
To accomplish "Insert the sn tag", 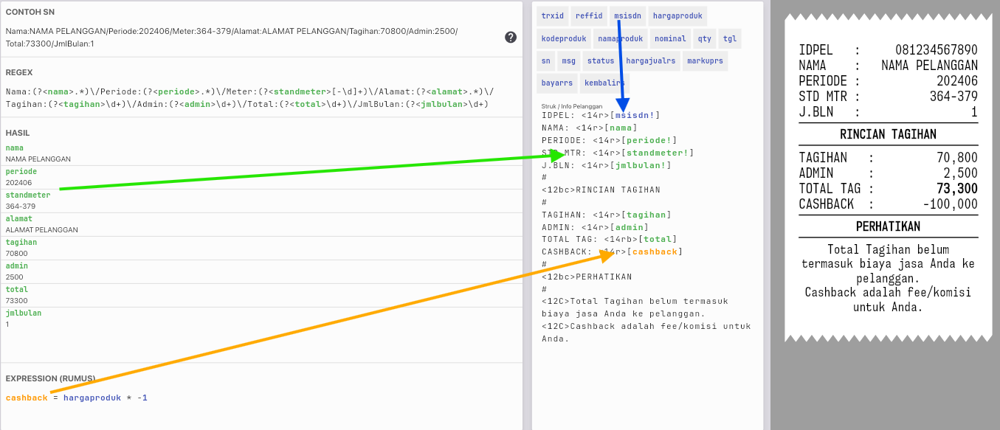I will tap(545, 60).
